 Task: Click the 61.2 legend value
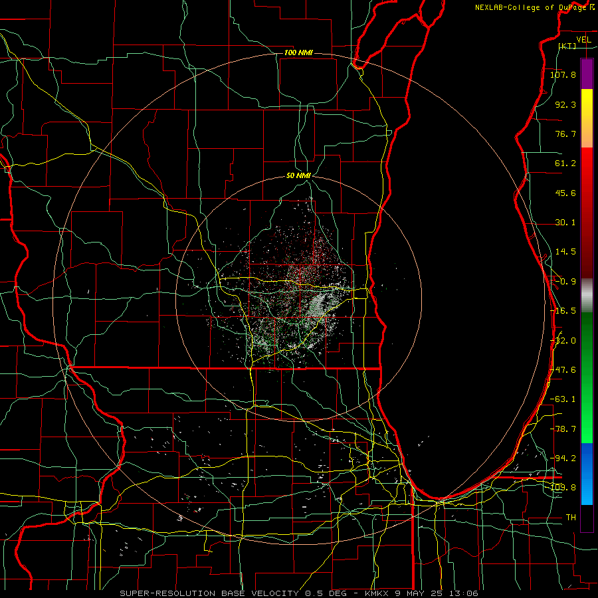(565, 163)
